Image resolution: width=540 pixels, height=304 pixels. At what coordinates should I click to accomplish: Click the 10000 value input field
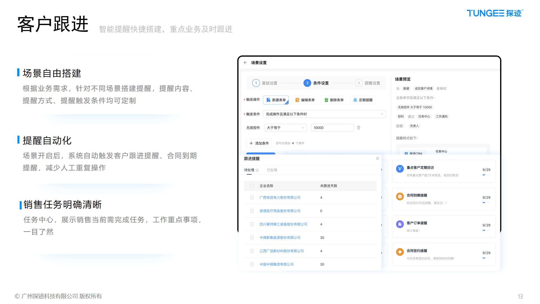(x=332, y=128)
